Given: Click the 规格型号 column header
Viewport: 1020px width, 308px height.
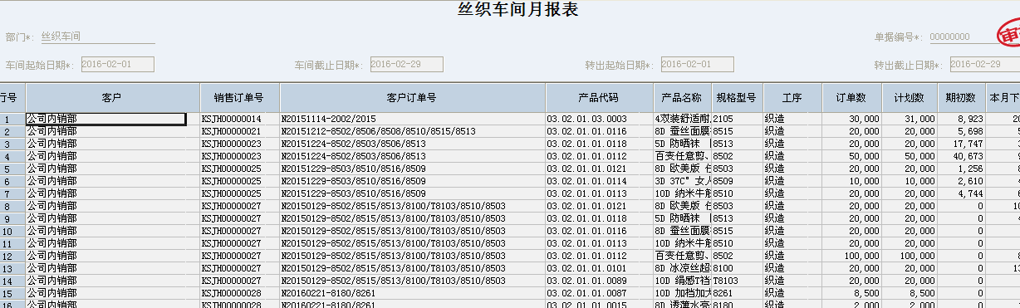Looking at the screenshot, I should [x=736, y=98].
